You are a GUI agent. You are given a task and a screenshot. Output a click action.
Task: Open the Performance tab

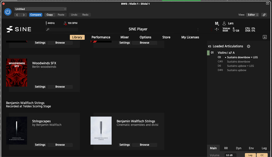point(101,37)
